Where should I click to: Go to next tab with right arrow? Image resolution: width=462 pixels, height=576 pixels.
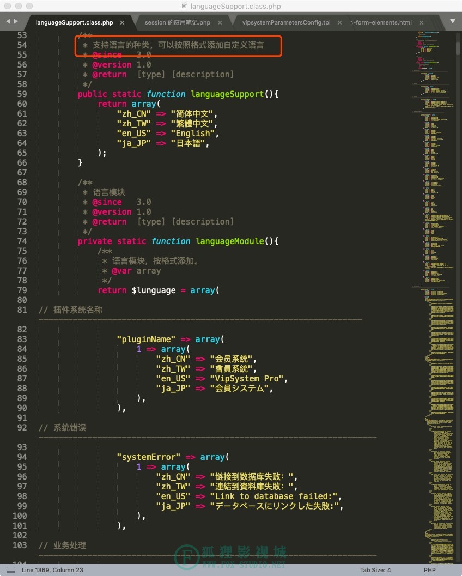15,22
